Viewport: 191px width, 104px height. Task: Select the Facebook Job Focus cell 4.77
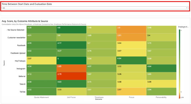click(71, 45)
